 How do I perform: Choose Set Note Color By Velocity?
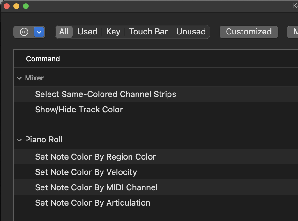86,172
